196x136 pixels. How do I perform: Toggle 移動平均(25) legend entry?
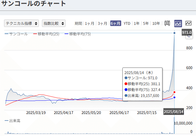[x=46, y=34]
